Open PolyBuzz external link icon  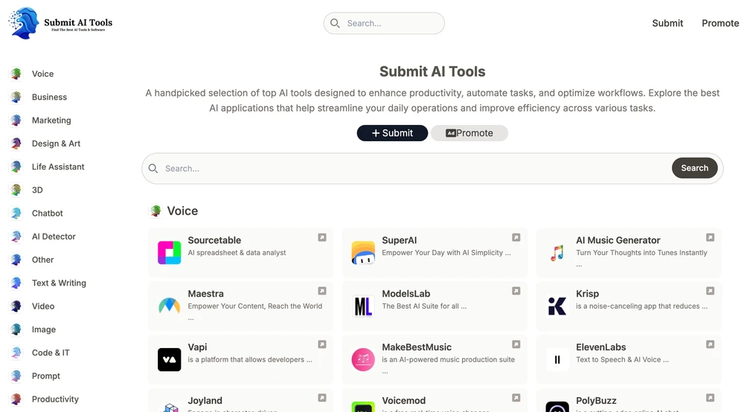711,399
